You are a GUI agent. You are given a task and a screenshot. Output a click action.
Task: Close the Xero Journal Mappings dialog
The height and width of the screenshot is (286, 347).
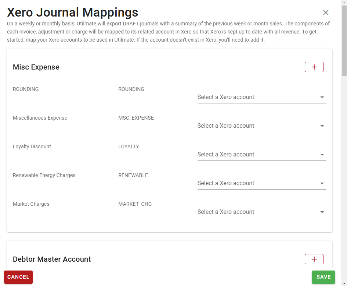click(326, 13)
